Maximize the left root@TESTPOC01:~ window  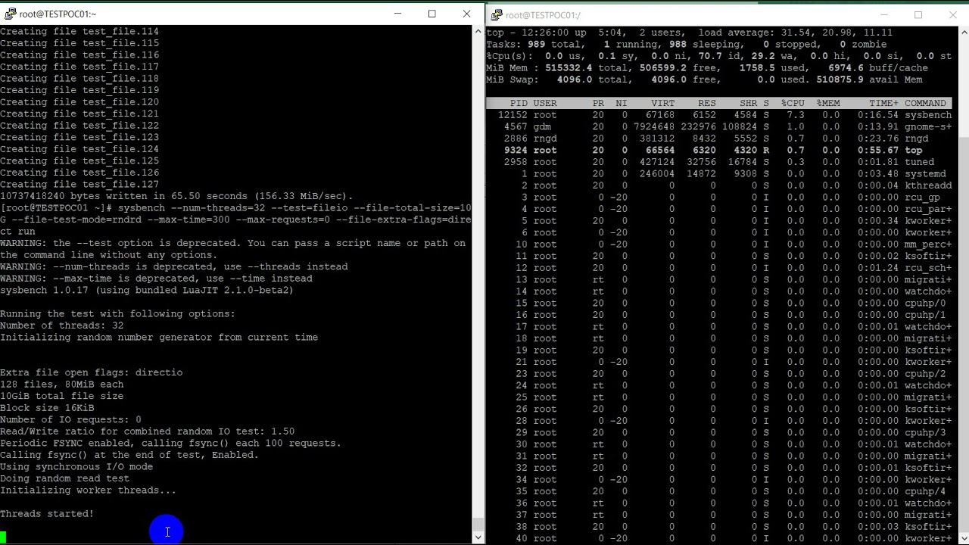coord(432,14)
